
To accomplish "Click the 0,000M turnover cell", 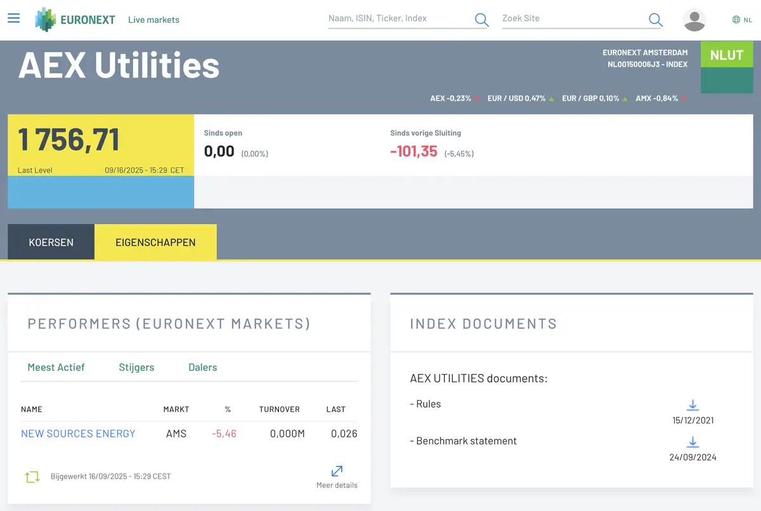I will point(287,434).
